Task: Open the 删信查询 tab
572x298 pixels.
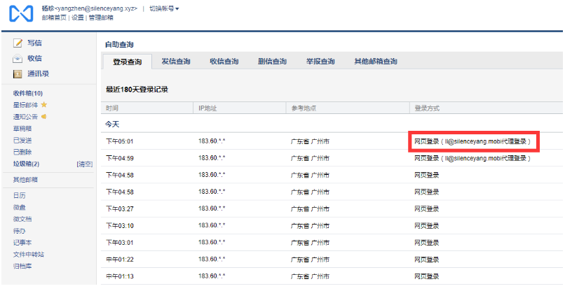Action: [272, 62]
